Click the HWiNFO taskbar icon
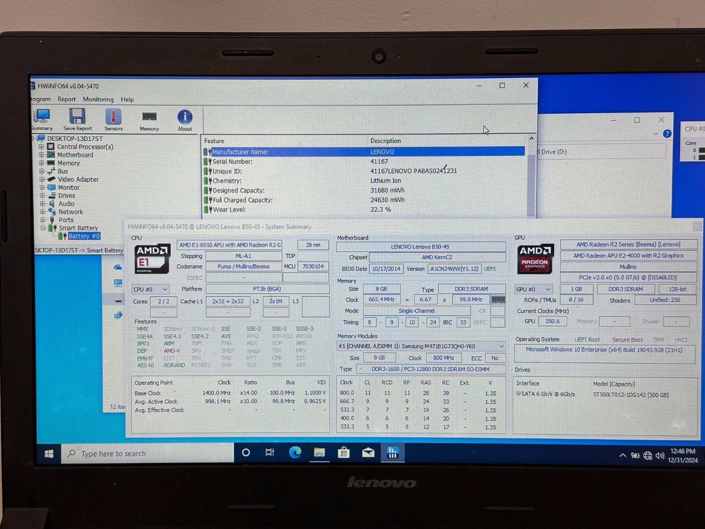The image size is (705, 529). coord(392,452)
